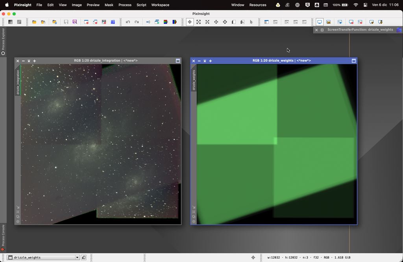Click the small square on ScreenTransferFunction panel
This screenshot has height=262, width=403.
(x=322, y=30)
